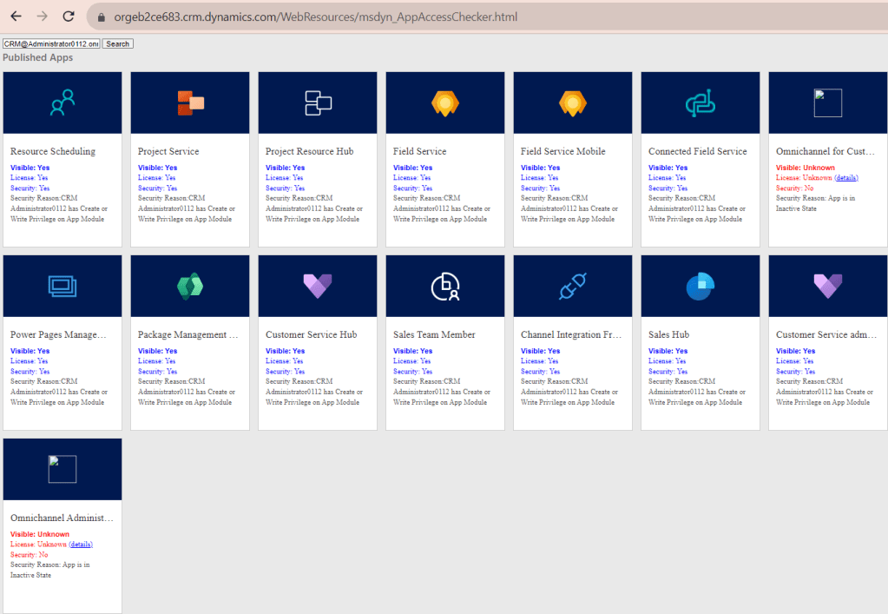888x614 pixels.
Task: Click the Connected Field Service icon
Action: (700, 102)
